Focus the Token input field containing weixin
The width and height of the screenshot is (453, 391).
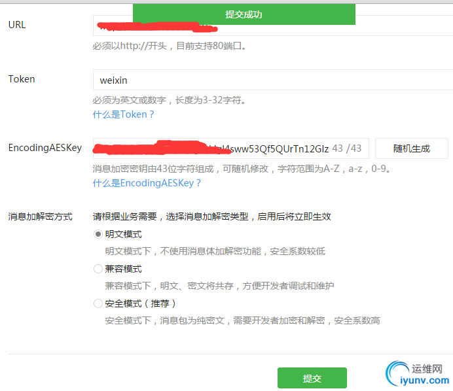pyautogui.click(x=273, y=80)
